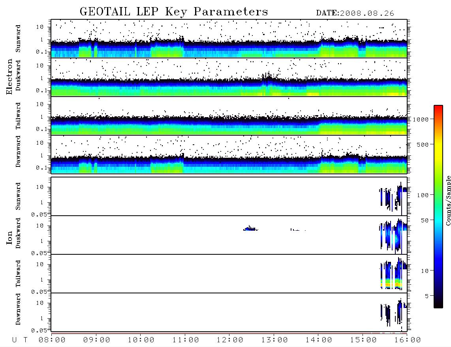The image size is (451, 347).
Task: Click the DATE:2008.08.26 label
Action: (x=355, y=13)
